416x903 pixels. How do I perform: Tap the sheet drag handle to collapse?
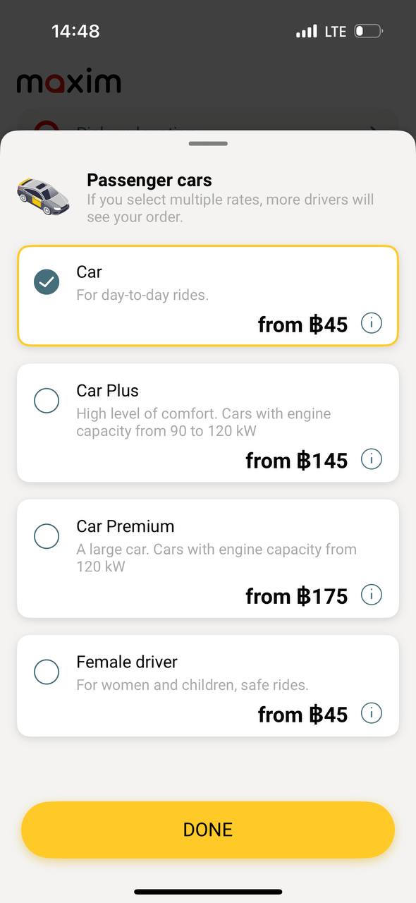[208, 144]
